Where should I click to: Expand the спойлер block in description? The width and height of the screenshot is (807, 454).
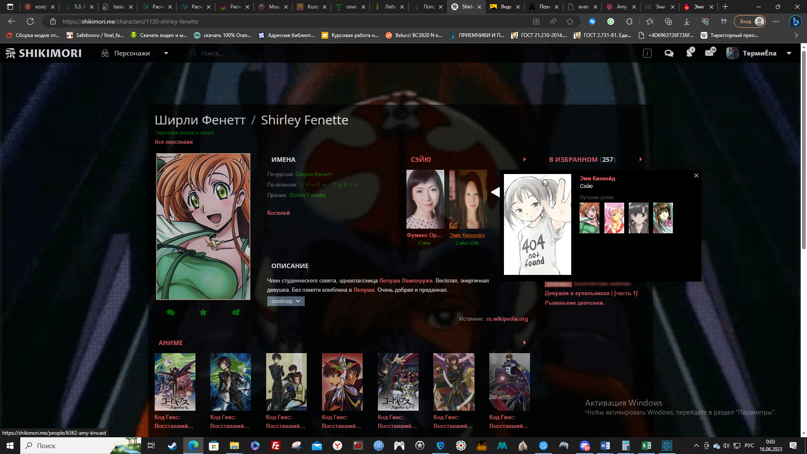click(286, 301)
